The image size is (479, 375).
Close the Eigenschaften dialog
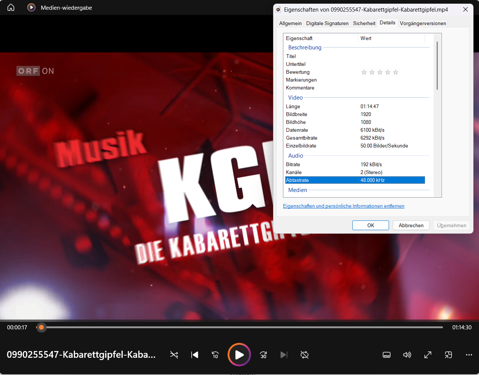coord(466,9)
